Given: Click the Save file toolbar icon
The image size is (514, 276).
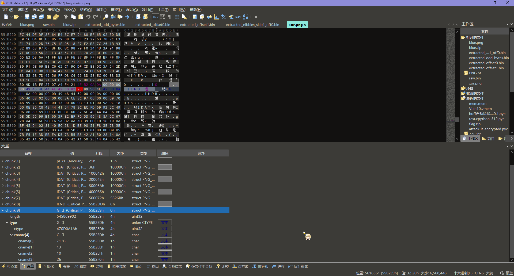Looking at the screenshot, I should coord(27,17).
